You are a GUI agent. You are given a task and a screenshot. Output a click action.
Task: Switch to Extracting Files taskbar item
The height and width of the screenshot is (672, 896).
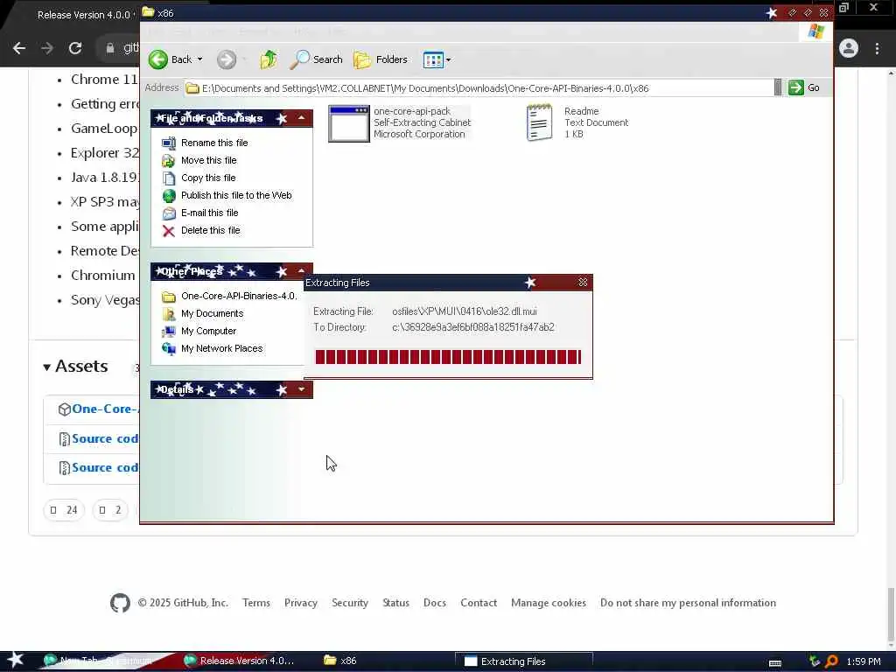click(x=523, y=661)
